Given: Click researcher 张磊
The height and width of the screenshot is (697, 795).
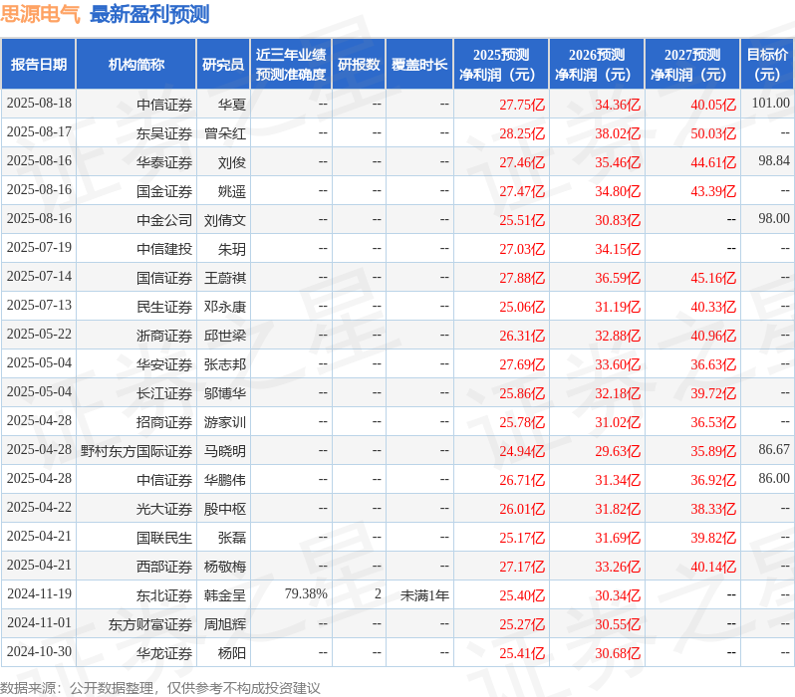Looking at the screenshot, I should tap(232, 538).
